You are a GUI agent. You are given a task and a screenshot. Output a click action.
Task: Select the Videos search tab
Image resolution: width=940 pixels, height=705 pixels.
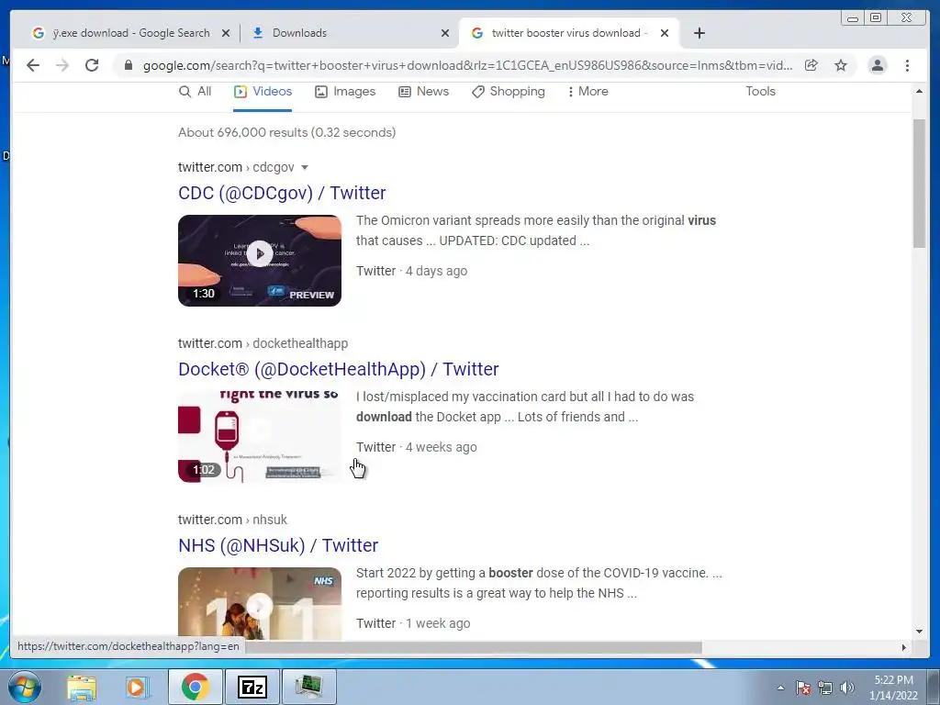(263, 92)
